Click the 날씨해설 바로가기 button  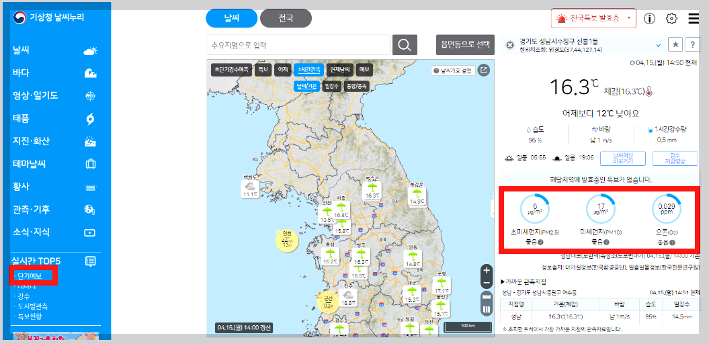click(622, 158)
